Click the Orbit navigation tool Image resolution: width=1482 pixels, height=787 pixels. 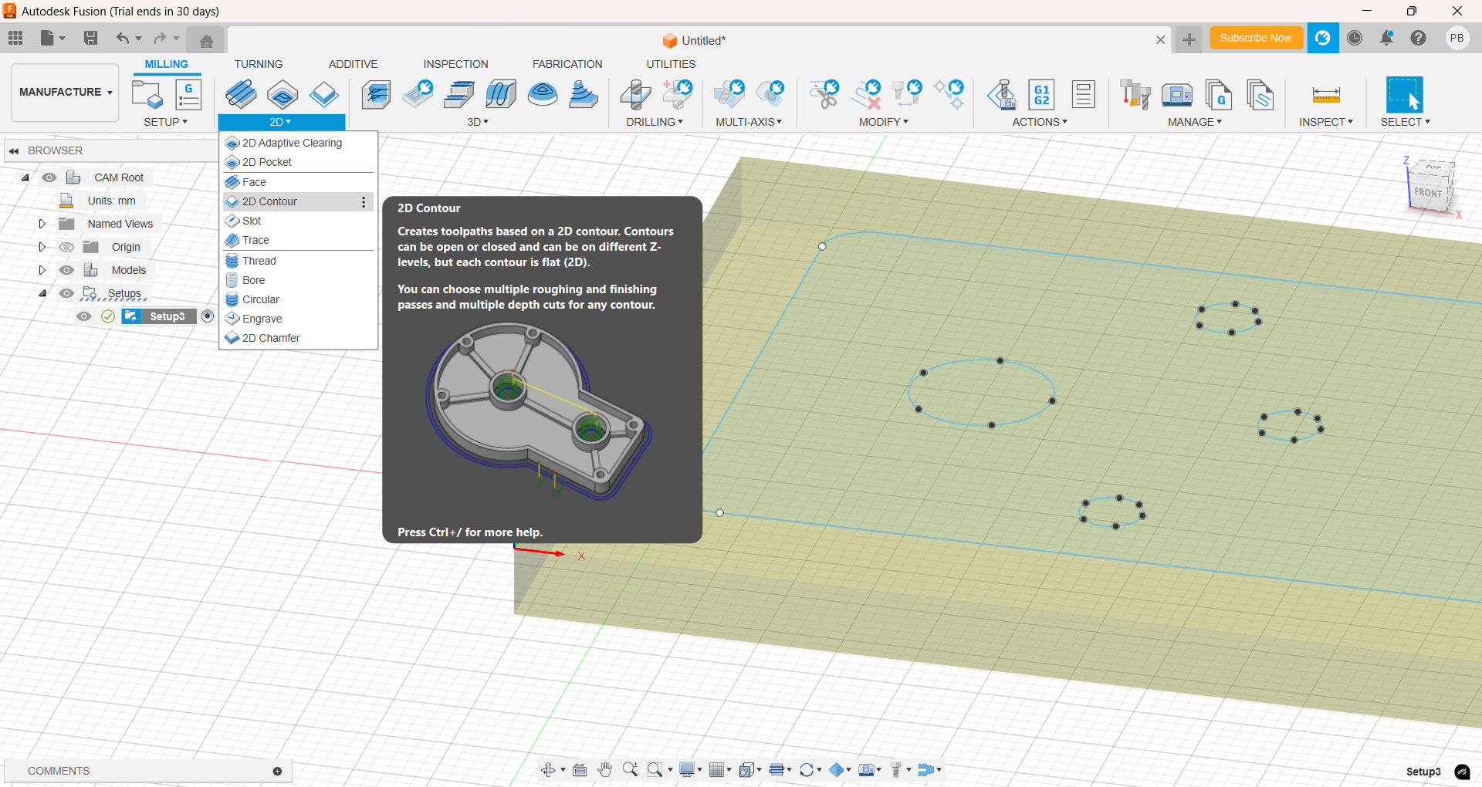point(549,769)
